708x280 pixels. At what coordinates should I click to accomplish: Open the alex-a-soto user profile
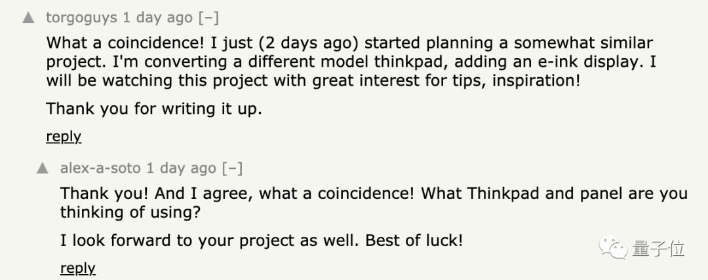click(x=100, y=168)
